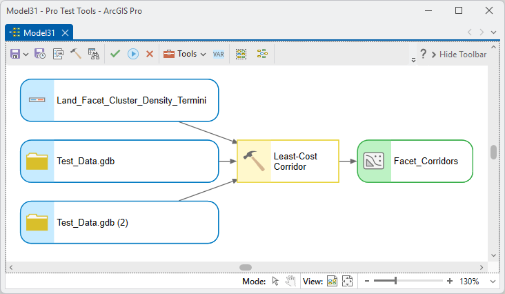
Task: Click folder icon in Test_Data.gdb (2) node
Action: coord(37,222)
